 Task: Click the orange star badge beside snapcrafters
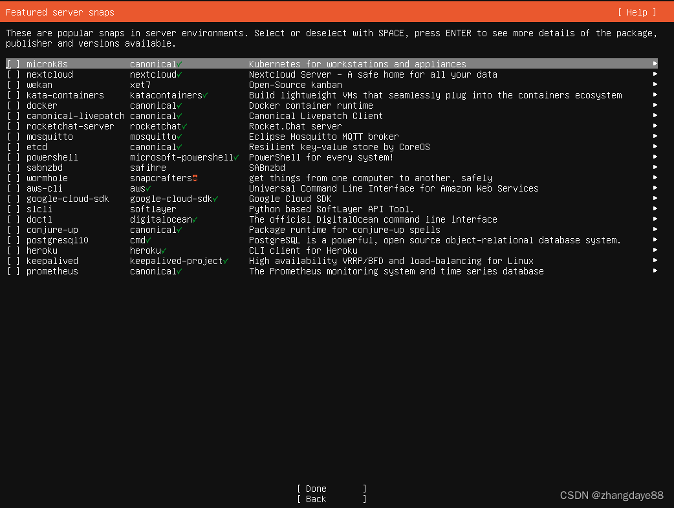point(195,178)
